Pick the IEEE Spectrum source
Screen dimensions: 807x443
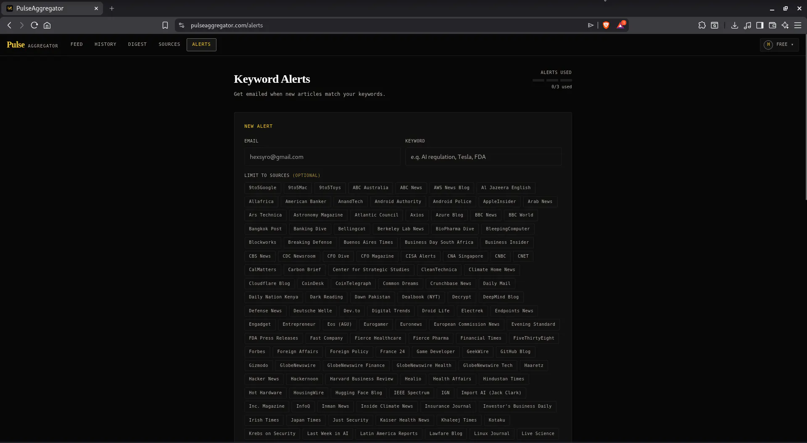(x=412, y=393)
